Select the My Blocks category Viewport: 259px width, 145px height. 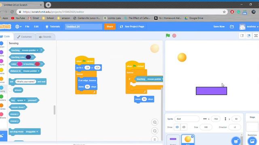[2, 116]
